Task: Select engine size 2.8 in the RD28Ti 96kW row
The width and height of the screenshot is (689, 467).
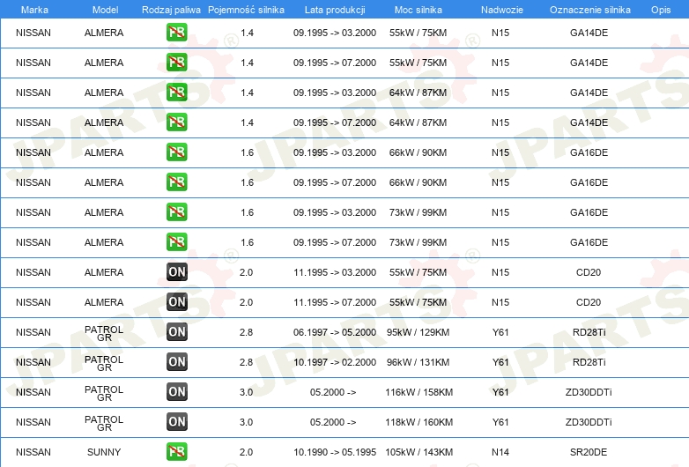Action: pos(246,362)
